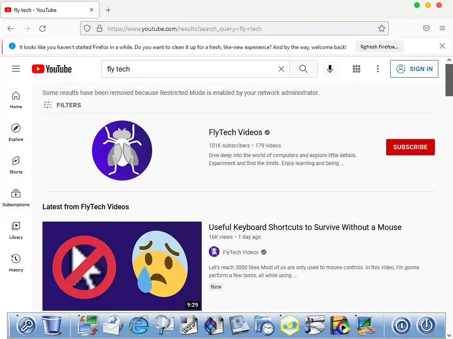The image size is (453, 339).
Task: Click the browser address bar
Action: point(234,29)
